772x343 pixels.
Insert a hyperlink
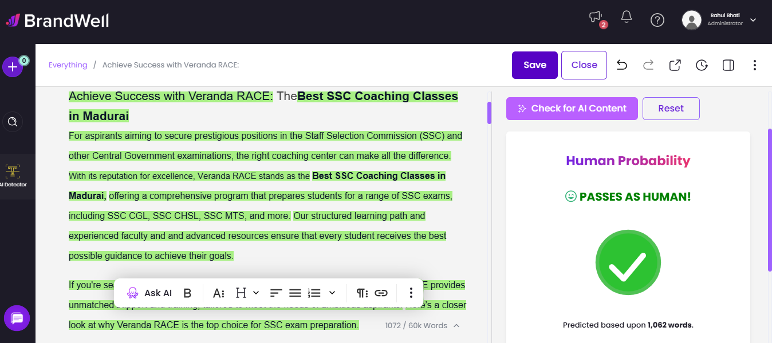pos(381,293)
